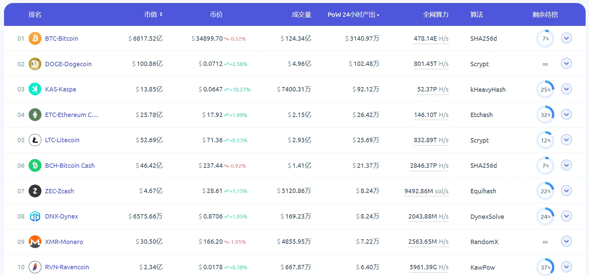The height and width of the screenshot is (276, 589).
Task: Open the RVN-Ravencoin coin link
Action: [67, 267]
